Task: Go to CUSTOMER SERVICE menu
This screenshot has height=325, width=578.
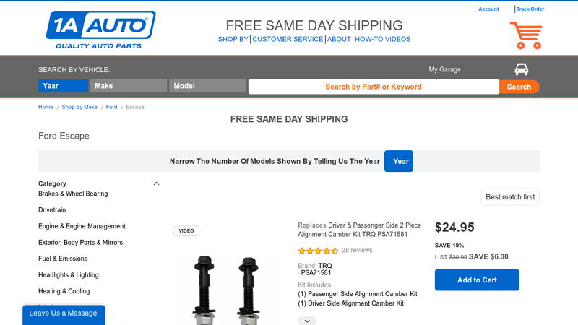Action: [x=288, y=40]
